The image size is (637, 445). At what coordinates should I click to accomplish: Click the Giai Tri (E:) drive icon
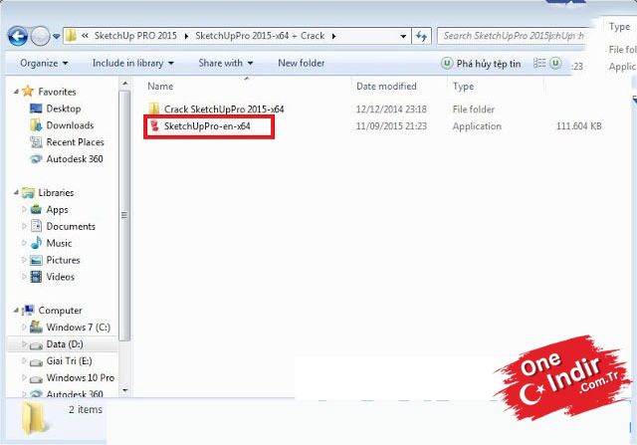click(x=36, y=361)
